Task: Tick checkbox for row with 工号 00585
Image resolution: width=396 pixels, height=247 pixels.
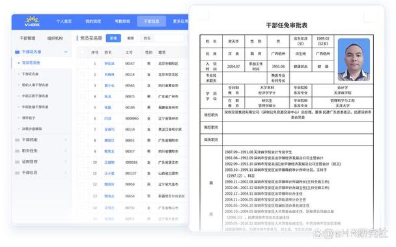Action: [x=82, y=85]
